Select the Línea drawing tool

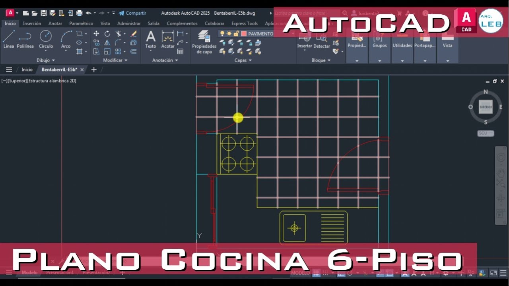[8, 39]
